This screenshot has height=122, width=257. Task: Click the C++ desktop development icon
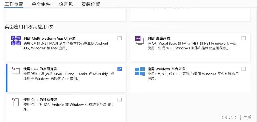(x=16, y=71)
